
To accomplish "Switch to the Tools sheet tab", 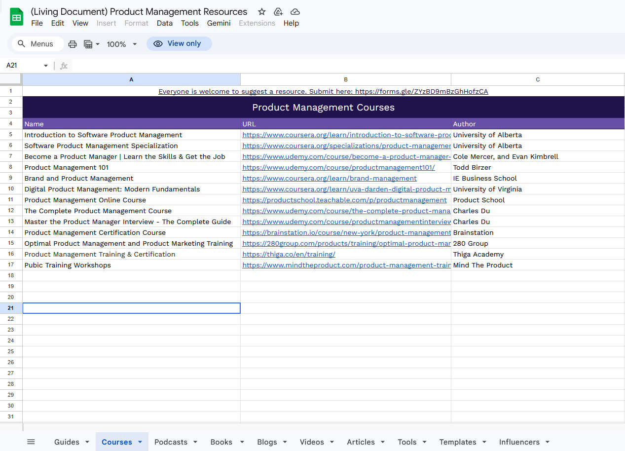I will [407, 442].
